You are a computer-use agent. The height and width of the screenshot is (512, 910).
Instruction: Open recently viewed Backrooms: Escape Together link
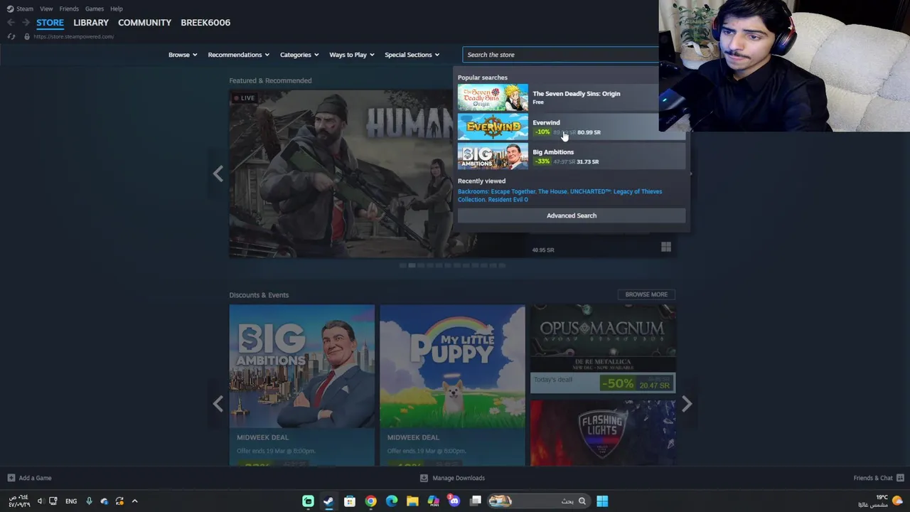[497, 191]
